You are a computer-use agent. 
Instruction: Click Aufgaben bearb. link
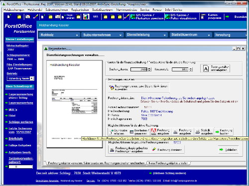click(20, 152)
